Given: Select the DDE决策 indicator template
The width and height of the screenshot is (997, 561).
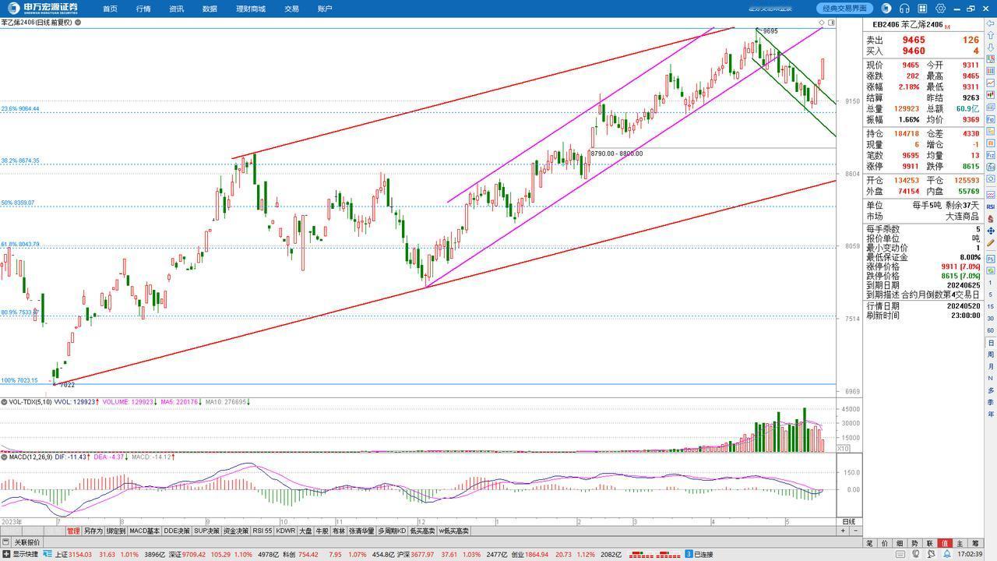Looking at the screenshot, I should 176,531.
